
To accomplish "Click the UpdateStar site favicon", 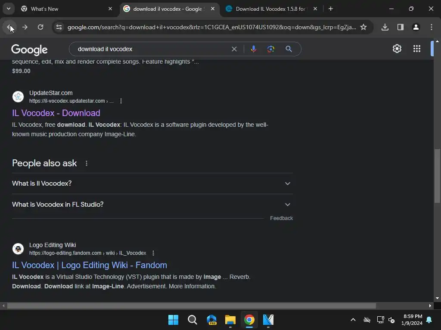I will [18, 97].
